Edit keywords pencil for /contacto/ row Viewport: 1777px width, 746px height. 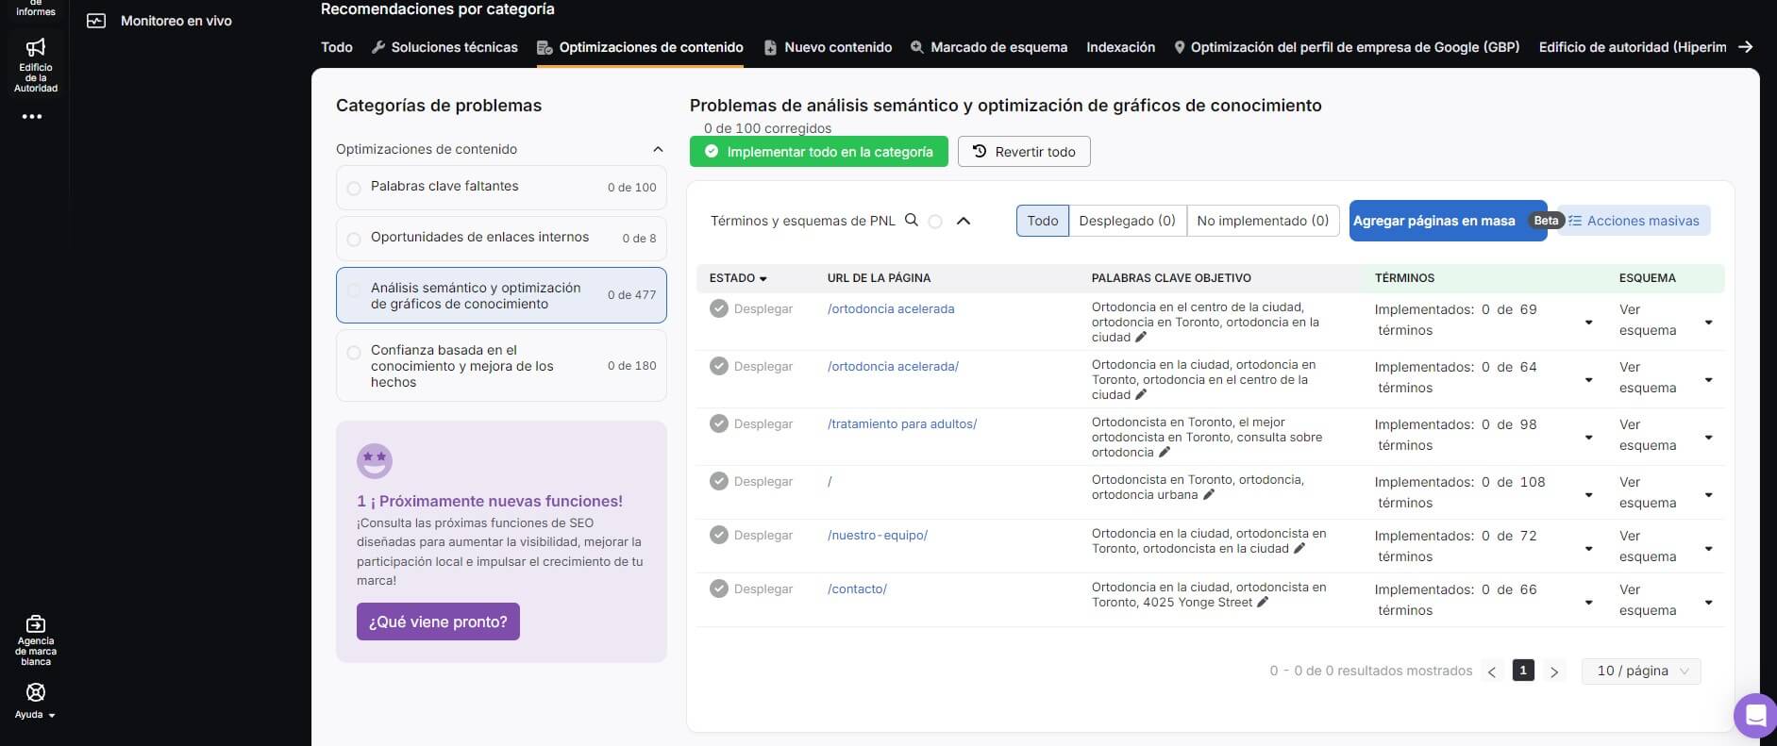pyautogui.click(x=1263, y=603)
